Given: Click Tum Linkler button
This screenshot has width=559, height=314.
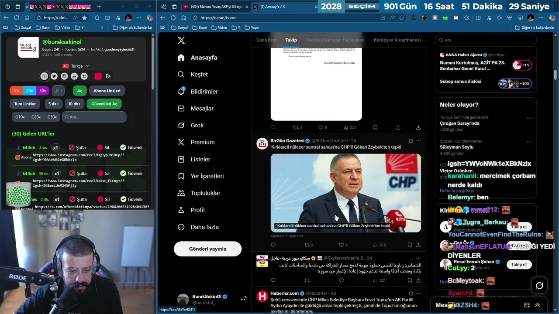Looking at the screenshot, I should pos(25,104).
